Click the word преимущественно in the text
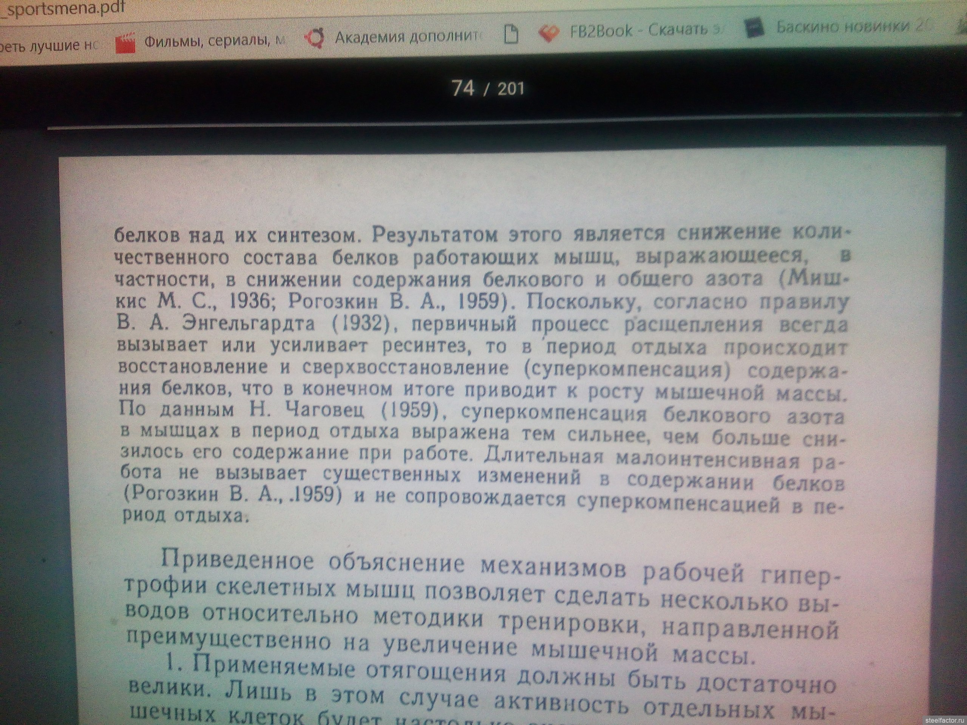 click(x=229, y=641)
